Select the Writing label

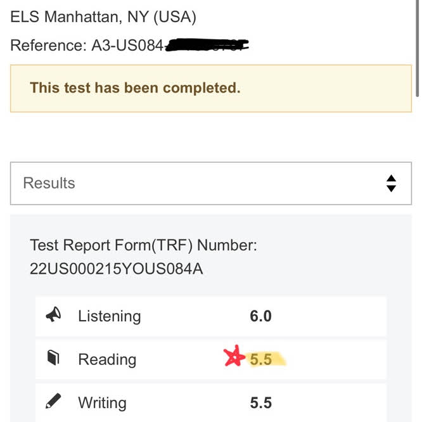click(102, 402)
